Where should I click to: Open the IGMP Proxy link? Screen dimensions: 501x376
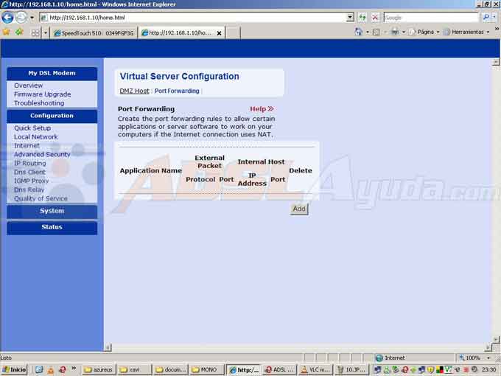31,181
